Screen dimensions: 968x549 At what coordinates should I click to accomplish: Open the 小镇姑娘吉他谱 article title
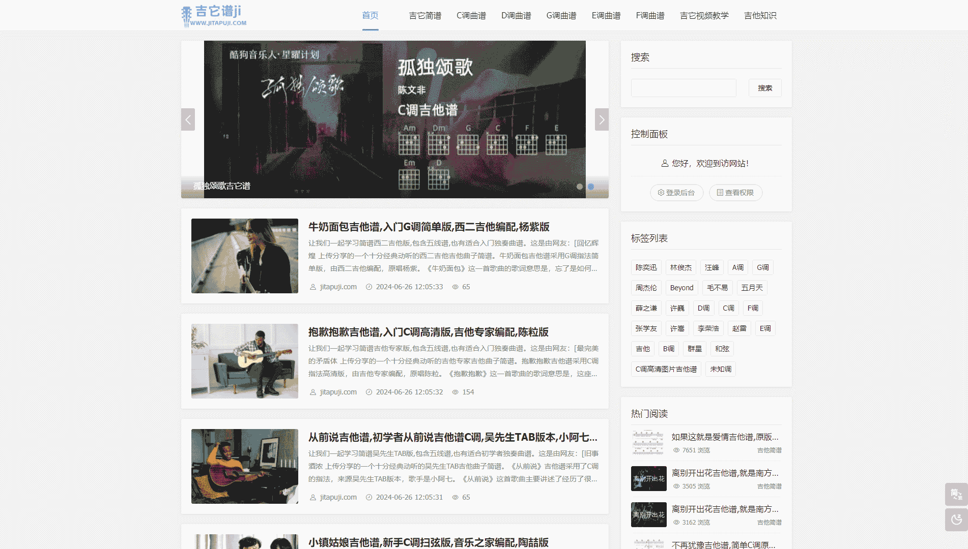(x=429, y=542)
